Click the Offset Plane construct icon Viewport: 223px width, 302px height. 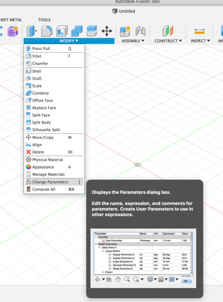pos(168,31)
